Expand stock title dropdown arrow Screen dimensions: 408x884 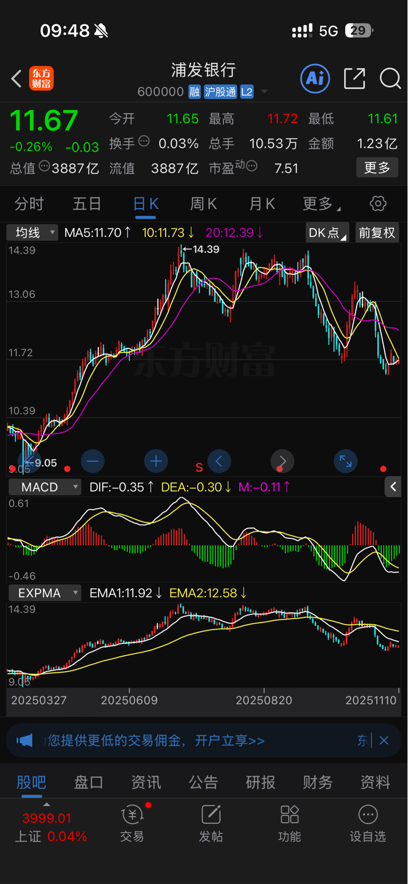point(264,92)
